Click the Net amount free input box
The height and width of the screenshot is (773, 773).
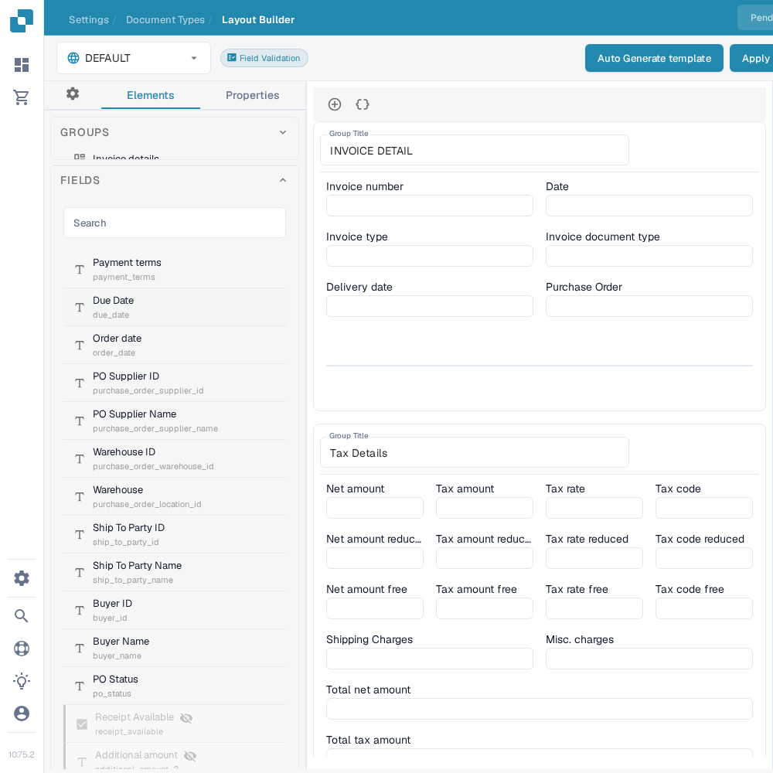point(375,608)
